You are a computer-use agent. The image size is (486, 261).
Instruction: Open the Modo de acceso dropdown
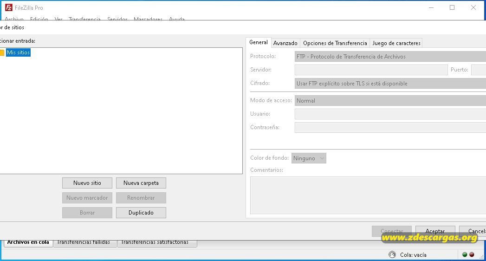(x=390, y=100)
